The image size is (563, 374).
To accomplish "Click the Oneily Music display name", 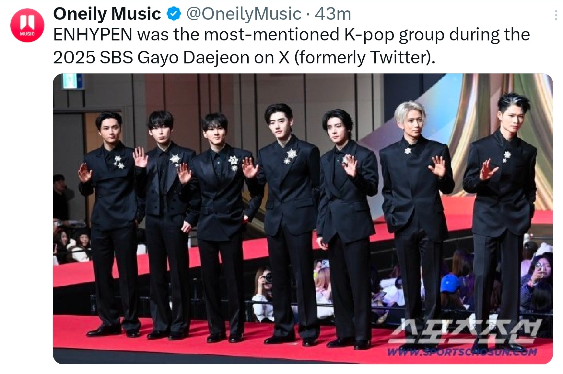I will [107, 14].
